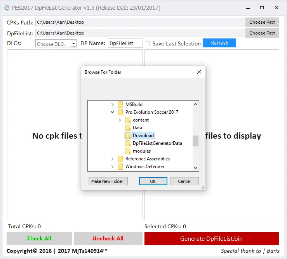Select the Data folder

[x=137, y=128]
